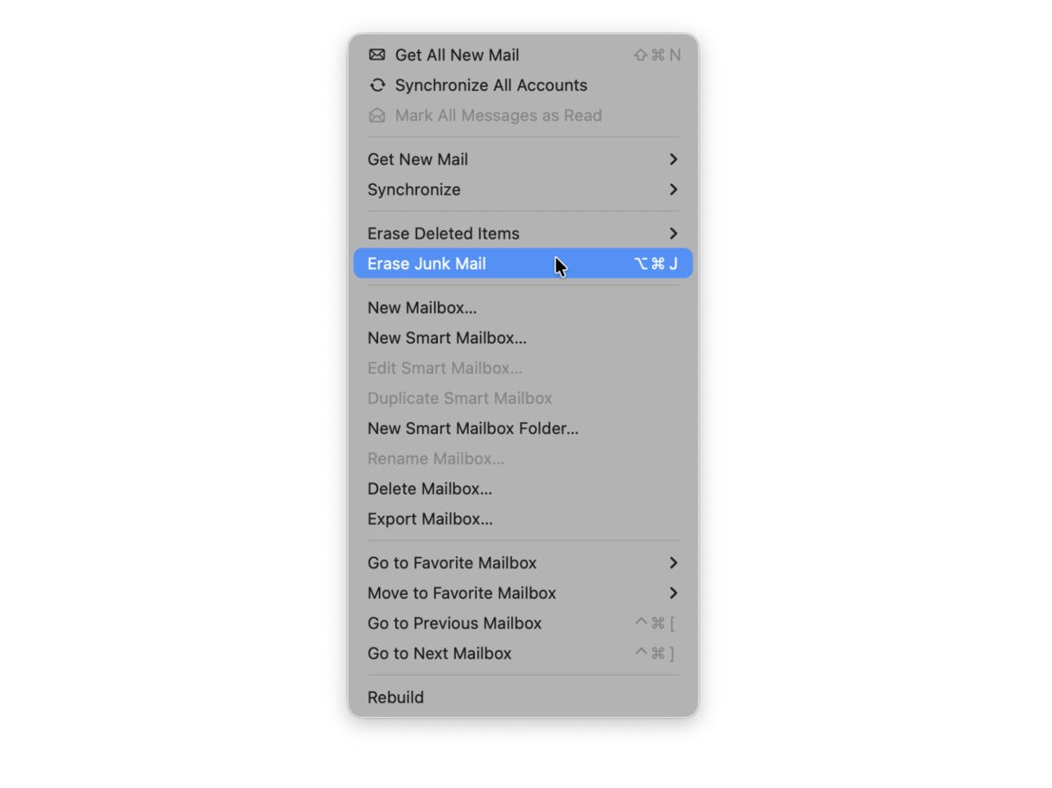The height and width of the screenshot is (788, 1052).
Task: Choose Go to Next Mailbox
Action: point(523,654)
